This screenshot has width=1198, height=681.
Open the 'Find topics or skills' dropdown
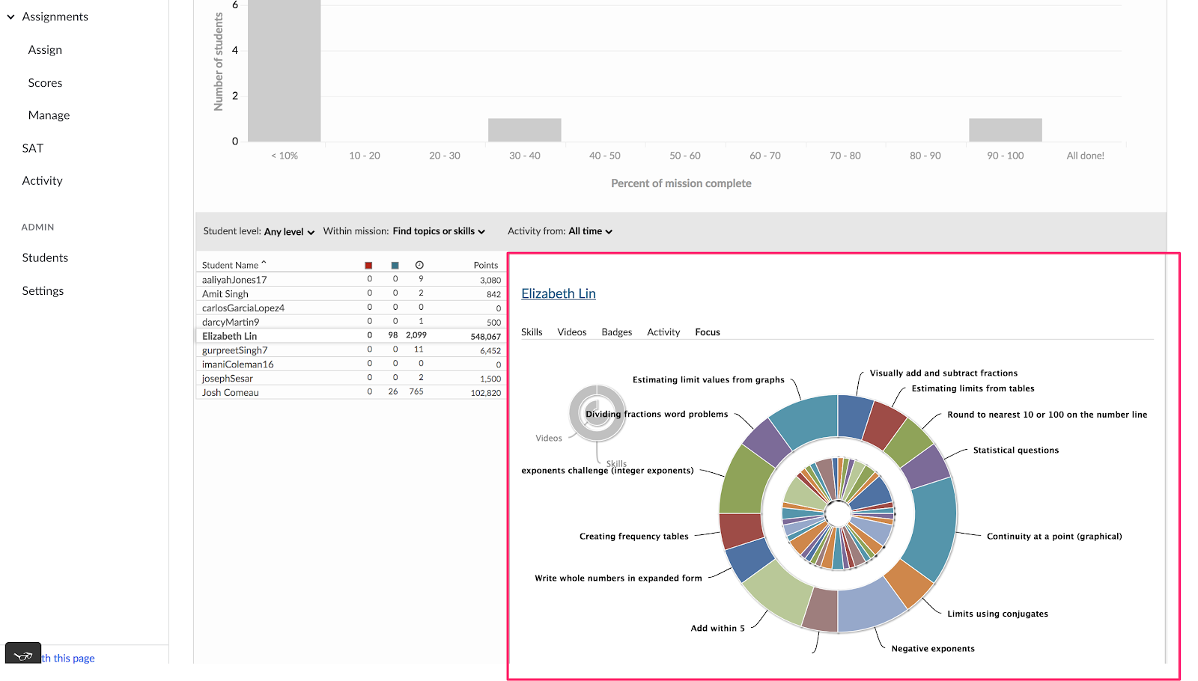(439, 231)
